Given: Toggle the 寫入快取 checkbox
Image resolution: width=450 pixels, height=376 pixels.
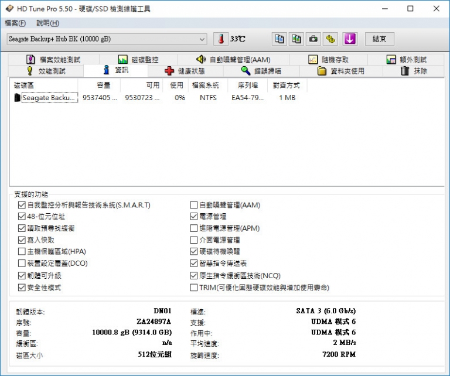Looking at the screenshot, I should 22,240.
